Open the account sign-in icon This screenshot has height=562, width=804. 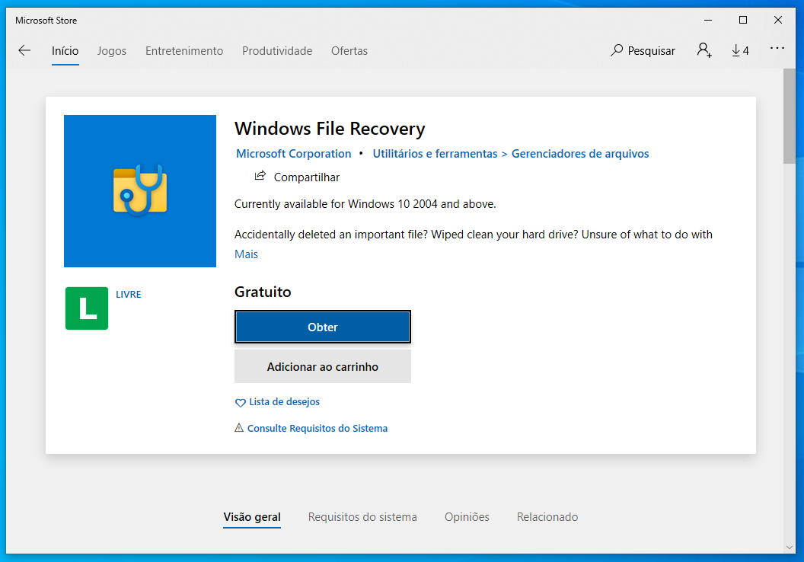coord(704,50)
